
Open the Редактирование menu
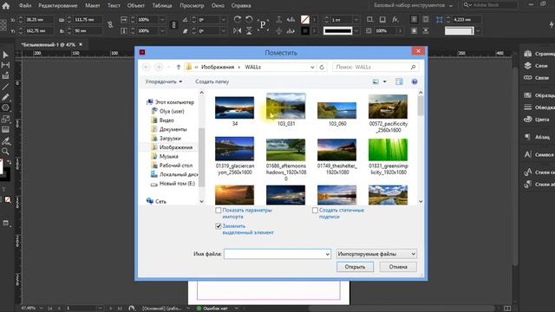click(57, 5)
